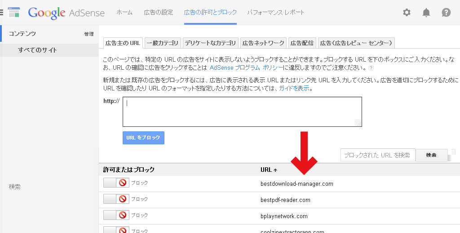Switch to the 広告ネットワーク tab
This screenshot has height=233, width=460.
[x=263, y=43]
